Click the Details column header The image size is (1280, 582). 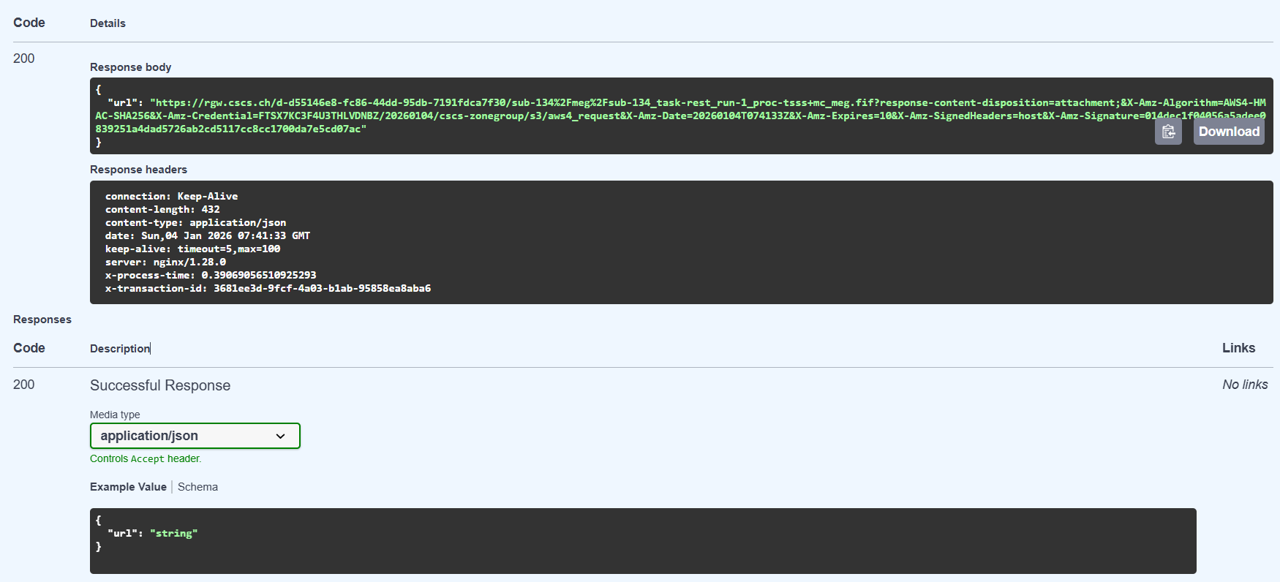pyautogui.click(x=108, y=23)
